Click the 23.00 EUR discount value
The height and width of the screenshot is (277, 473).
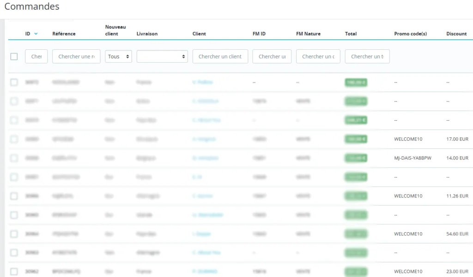pyautogui.click(x=457, y=271)
